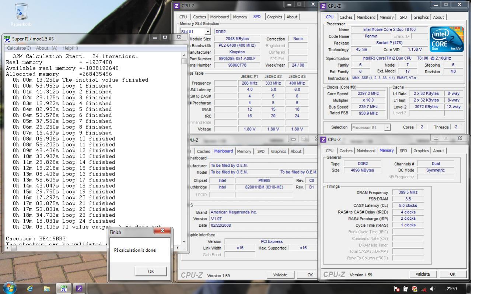The image size is (486, 294).
Task: Click Super PI's horizontal scroll left arrow
Action: click(x=8, y=248)
